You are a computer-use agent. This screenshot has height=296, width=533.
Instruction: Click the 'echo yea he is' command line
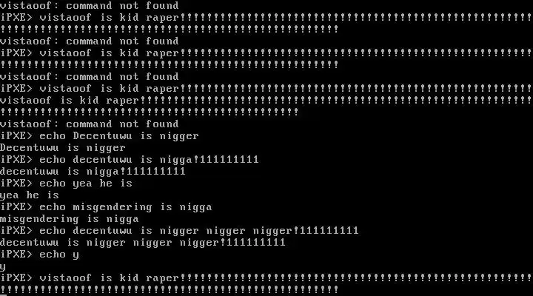tap(67, 184)
